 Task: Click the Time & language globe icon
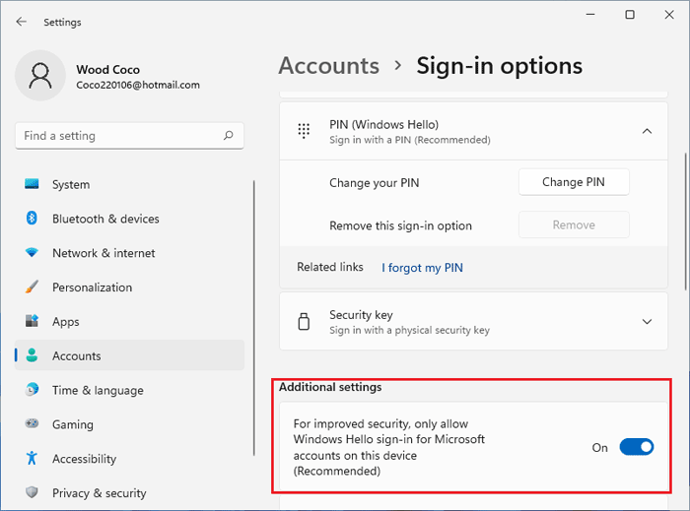click(x=32, y=389)
